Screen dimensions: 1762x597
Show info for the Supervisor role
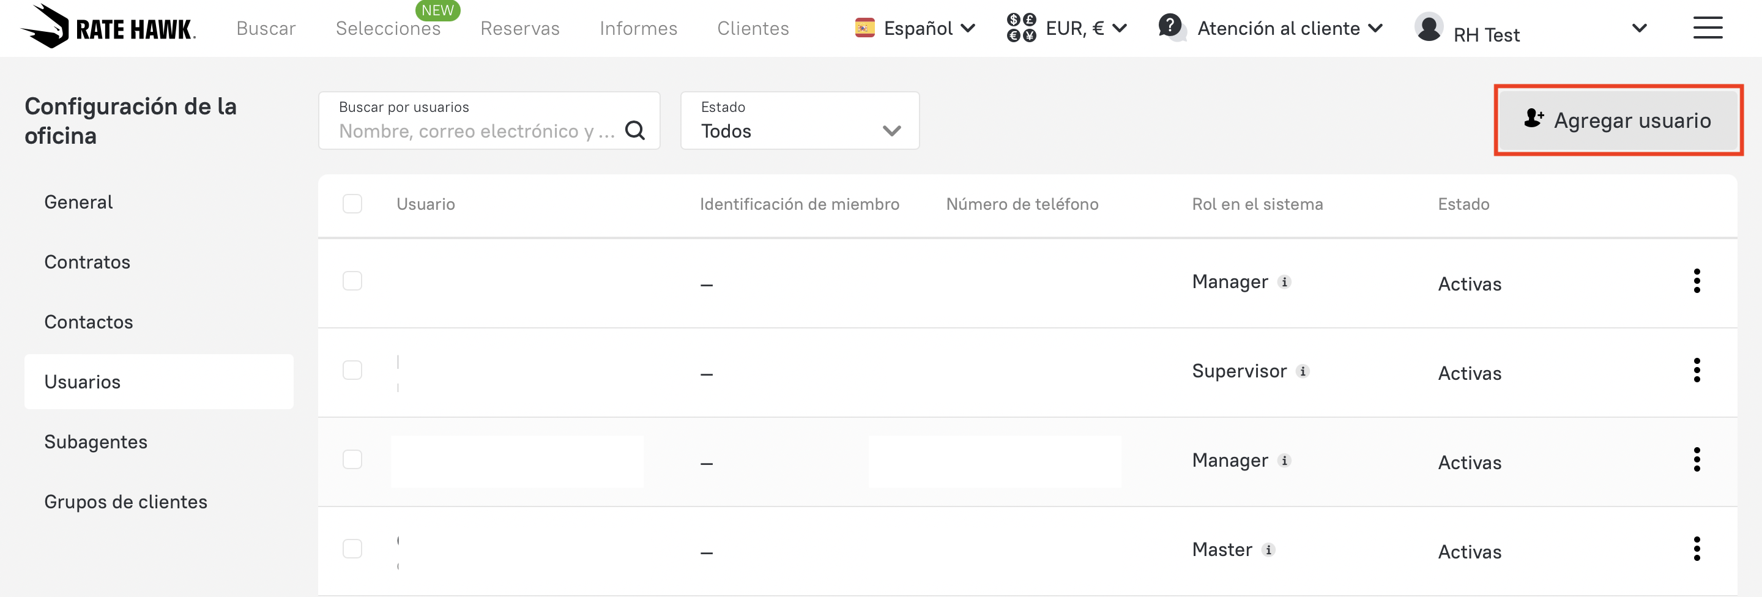(1303, 371)
